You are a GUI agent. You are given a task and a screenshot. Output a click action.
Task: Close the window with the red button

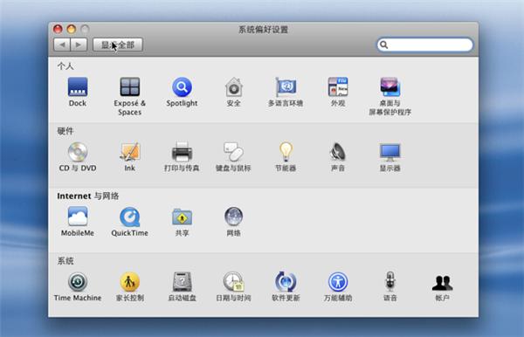[x=58, y=29]
